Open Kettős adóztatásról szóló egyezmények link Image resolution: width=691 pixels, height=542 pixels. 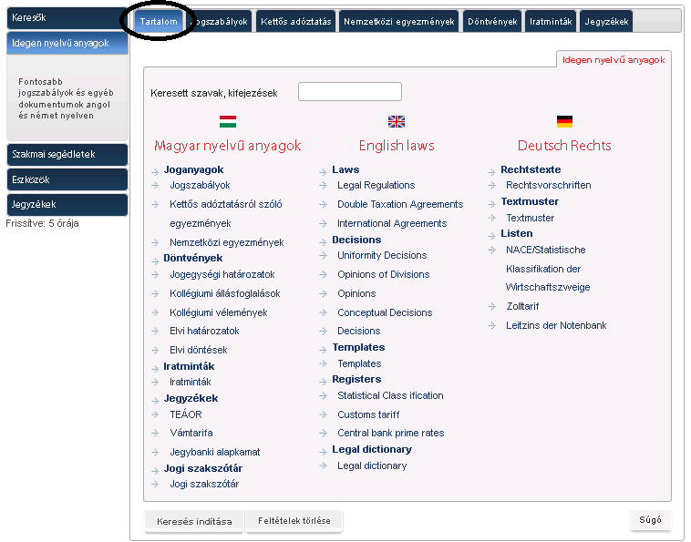(x=226, y=213)
